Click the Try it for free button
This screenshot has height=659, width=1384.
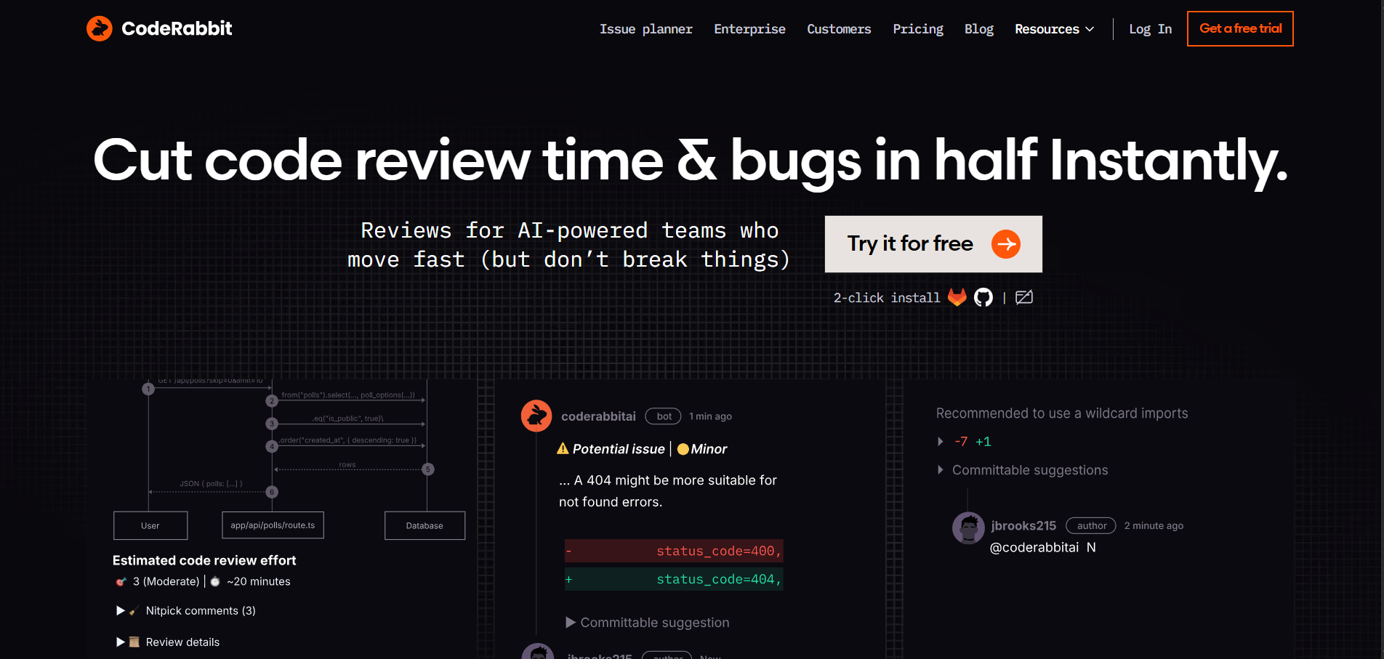point(933,244)
